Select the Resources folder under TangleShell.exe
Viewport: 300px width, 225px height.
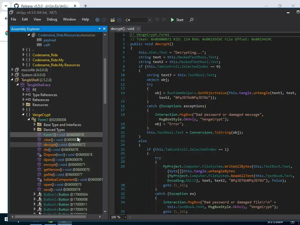tap(40, 105)
